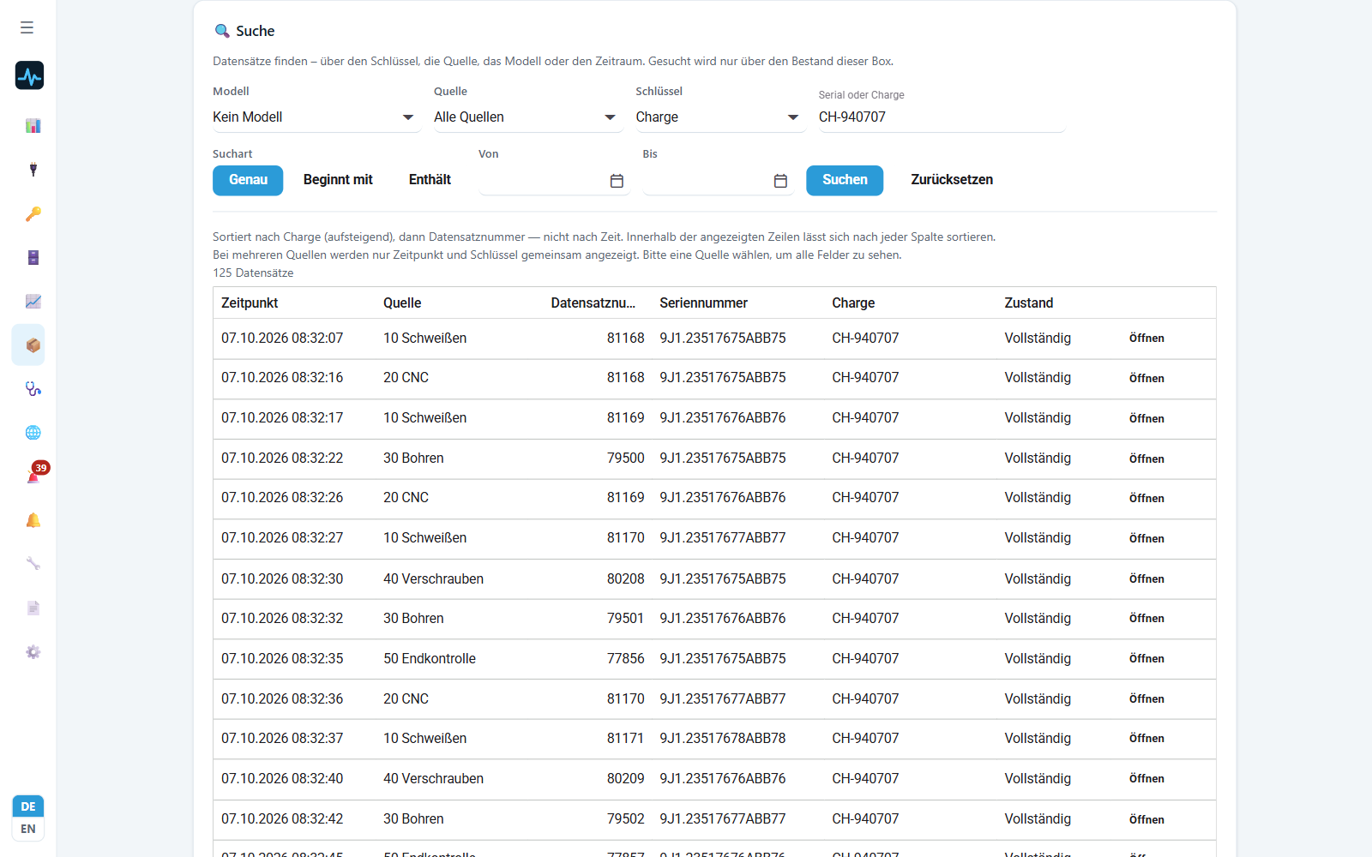Open the line chart sidebar icon
This screenshot has width=1372, height=857.
point(33,302)
